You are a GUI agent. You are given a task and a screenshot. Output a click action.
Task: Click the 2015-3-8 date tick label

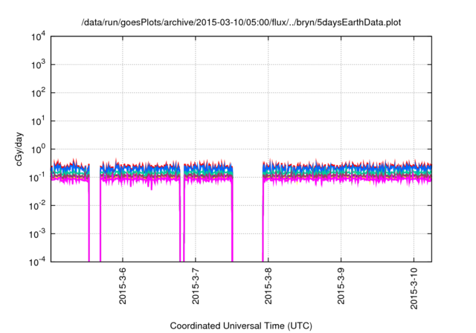coord(268,285)
